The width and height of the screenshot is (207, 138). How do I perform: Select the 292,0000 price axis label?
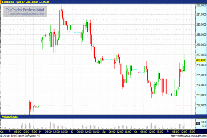click(x=201, y=6)
